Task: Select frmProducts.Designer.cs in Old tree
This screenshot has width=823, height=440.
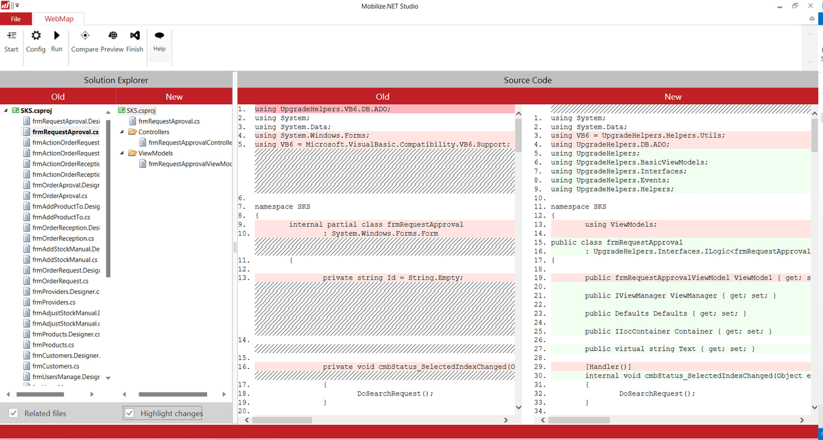Action: pyautogui.click(x=66, y=334)
